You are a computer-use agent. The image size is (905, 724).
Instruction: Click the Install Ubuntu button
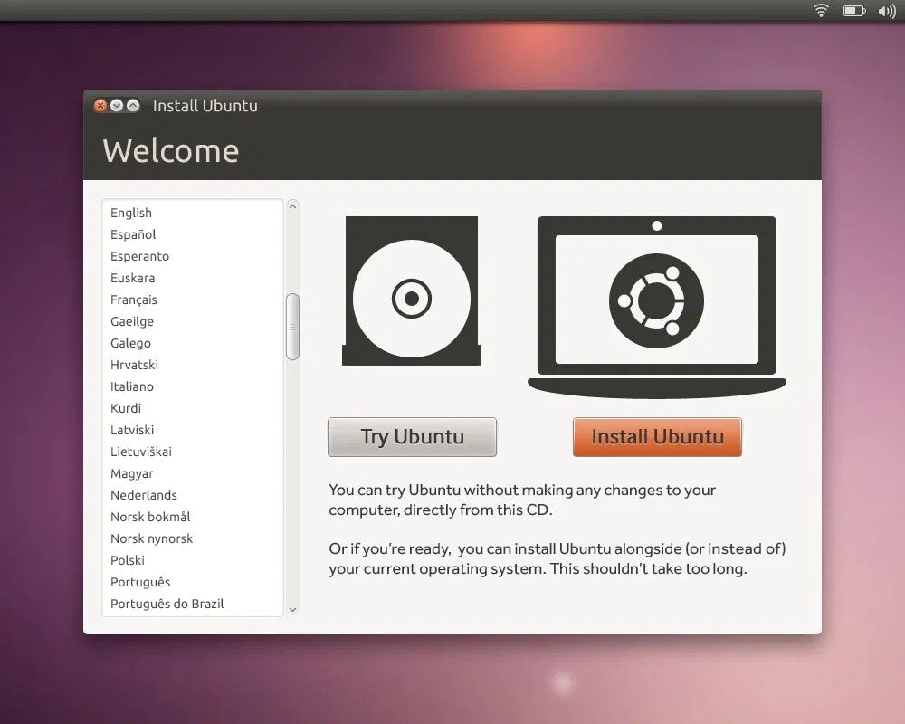(x=657, y=437)
